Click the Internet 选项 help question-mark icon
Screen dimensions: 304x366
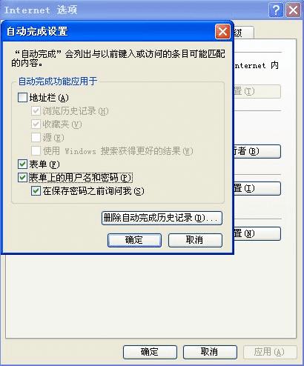coord(276,10)
